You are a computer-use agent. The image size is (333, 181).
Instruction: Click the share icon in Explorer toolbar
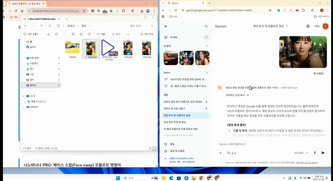[x=81, y=34]
